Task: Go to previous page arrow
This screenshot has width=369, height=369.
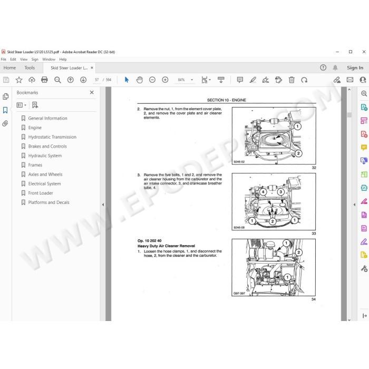Action: click(70, 80)
